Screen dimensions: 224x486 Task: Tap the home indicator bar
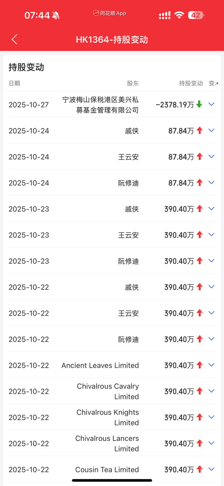112,480
